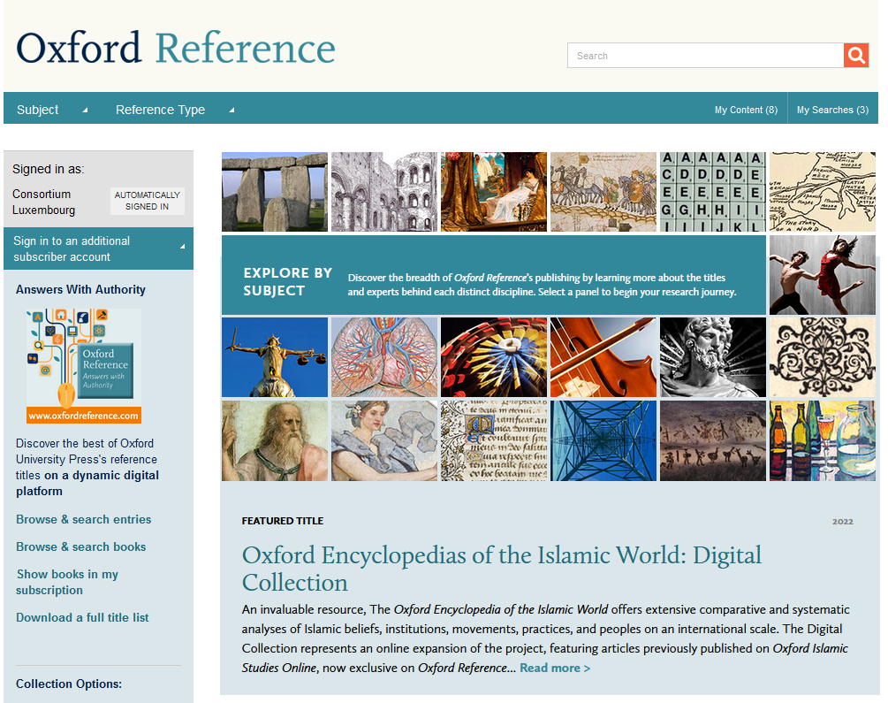
Task: Select the bearded philosopher painting panel
Action: (x=275, y=440)
